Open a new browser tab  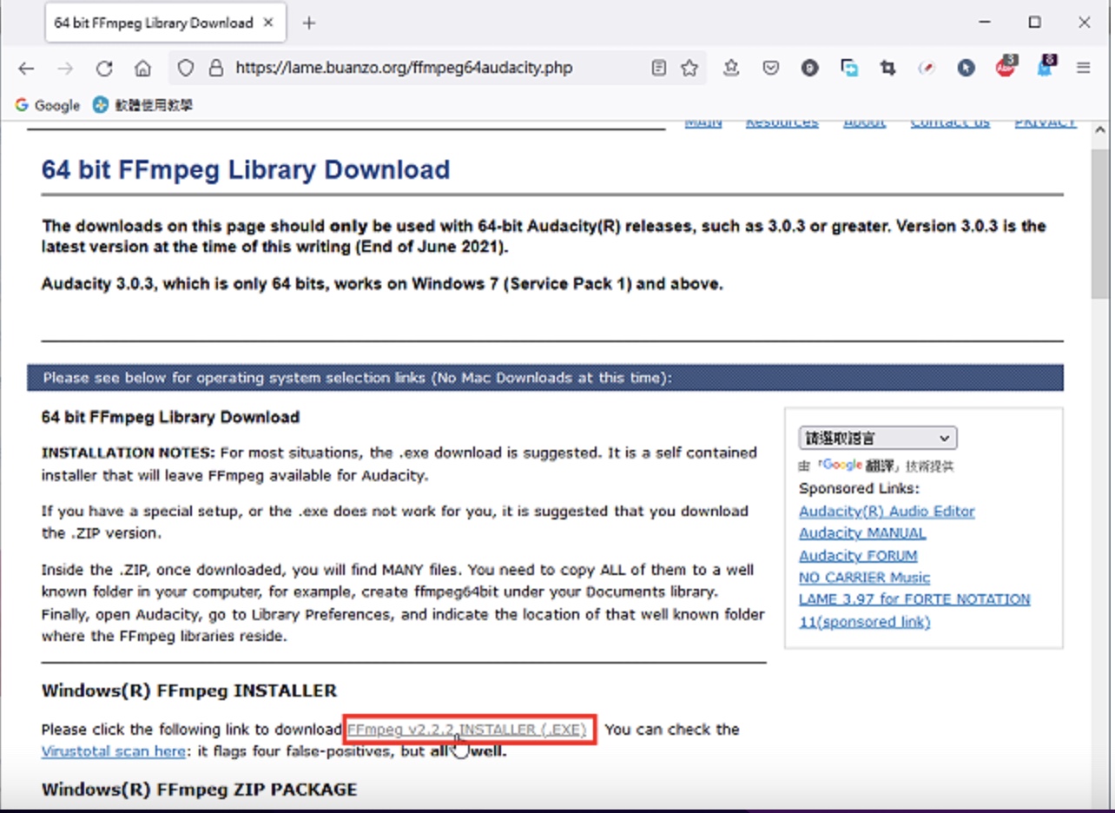point(308,23)
